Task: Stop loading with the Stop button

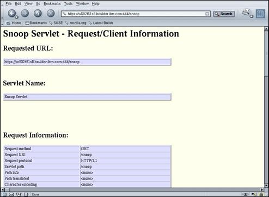Action: pos(51,13)
